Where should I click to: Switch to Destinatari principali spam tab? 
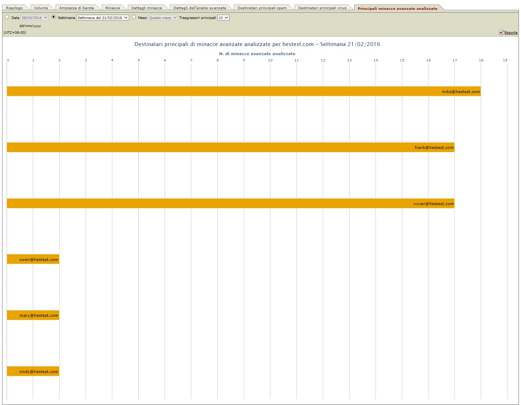(262, 8)
